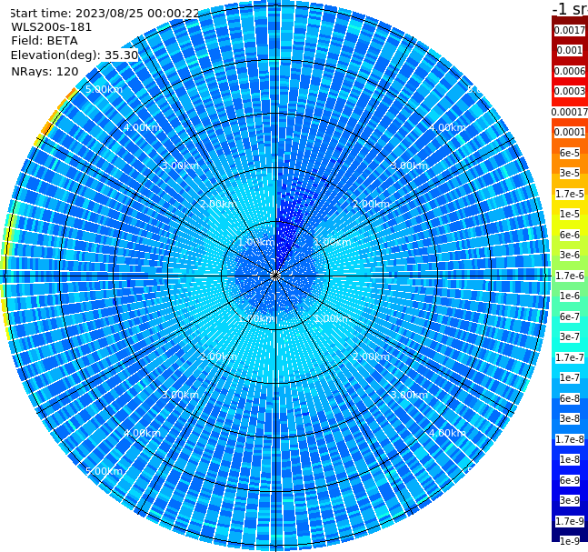Select the WLS200s-181 instrument label

point(52,27)
